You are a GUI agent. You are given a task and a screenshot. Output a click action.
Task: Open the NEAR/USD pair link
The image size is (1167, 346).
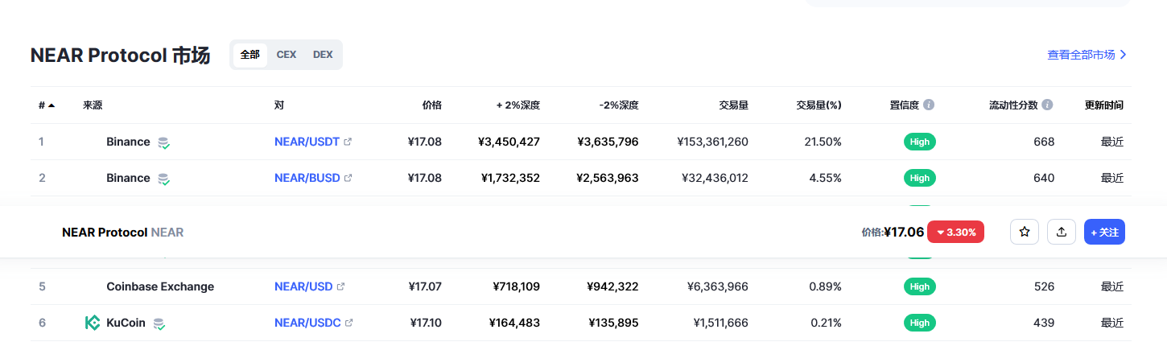[x=303, y=286]
